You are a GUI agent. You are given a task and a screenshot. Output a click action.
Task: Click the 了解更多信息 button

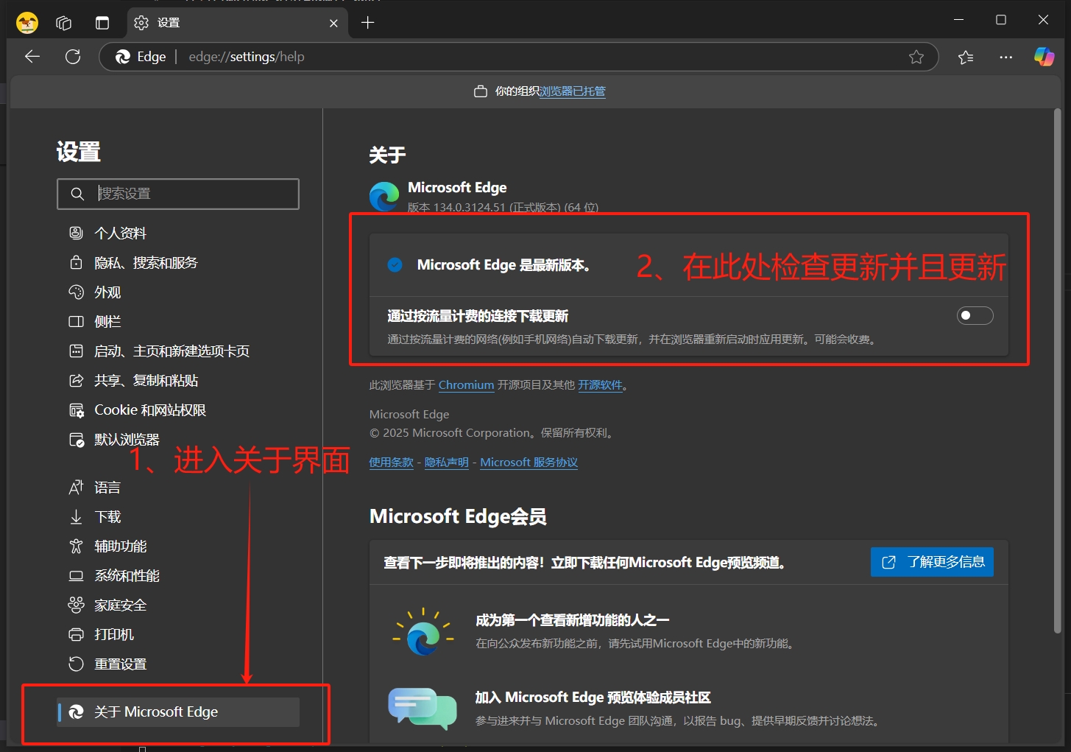[x=932, y=562]
